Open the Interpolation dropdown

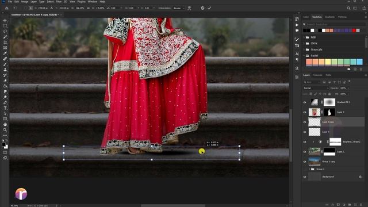(179, 8)
